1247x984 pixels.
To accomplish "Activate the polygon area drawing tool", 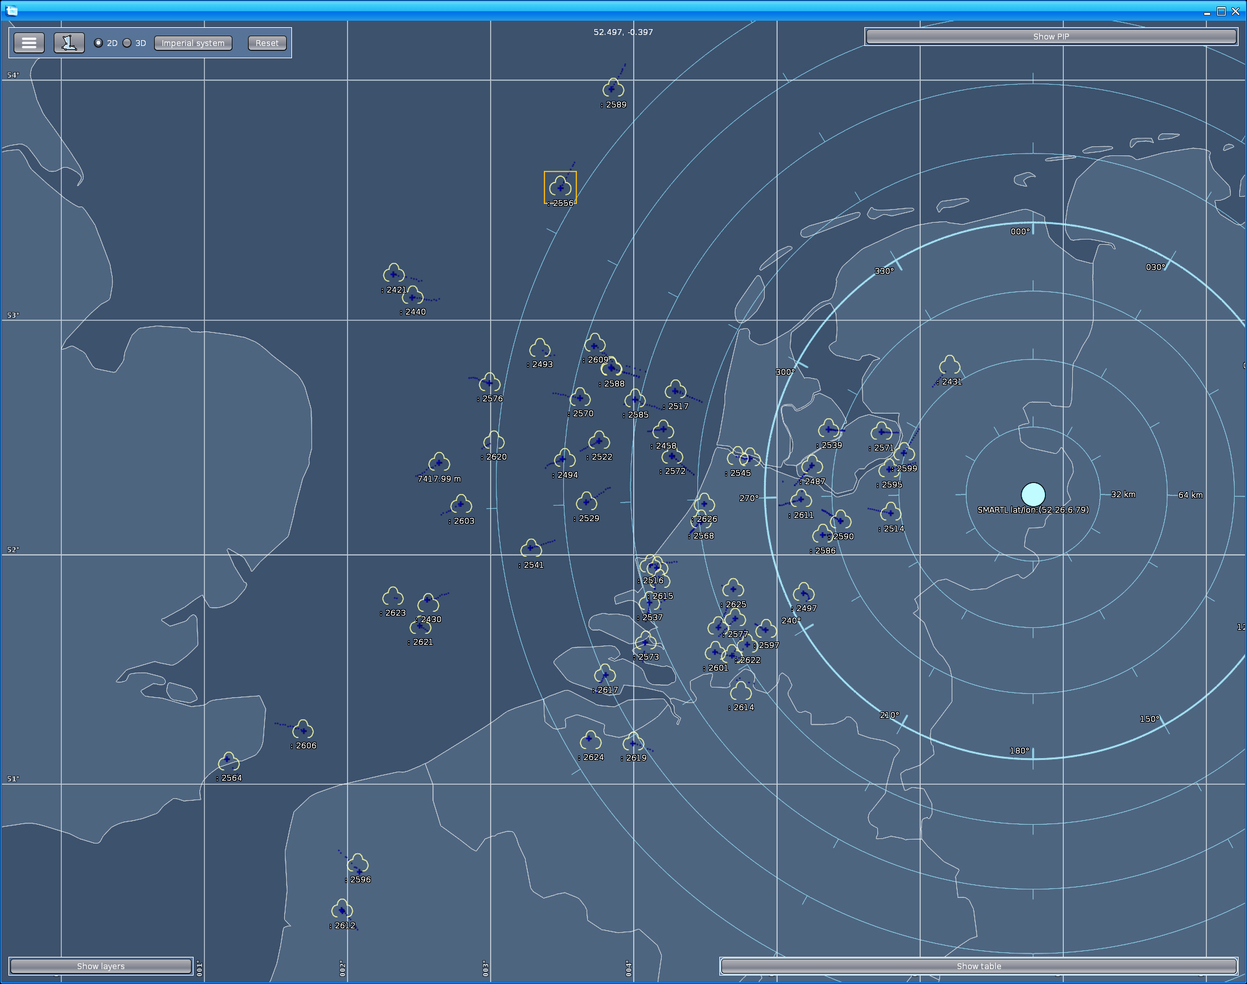I will [x=69, y=43].
